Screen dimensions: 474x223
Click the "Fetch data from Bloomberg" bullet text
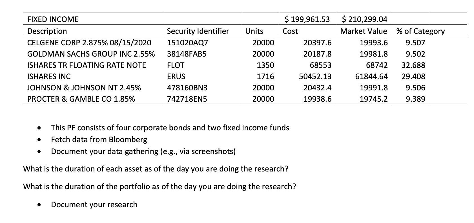coord(99,140)
